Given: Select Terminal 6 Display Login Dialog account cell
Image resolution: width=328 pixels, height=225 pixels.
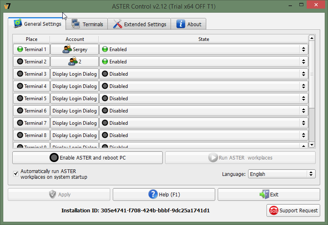Looking at the screenshot, I should 75,110.
